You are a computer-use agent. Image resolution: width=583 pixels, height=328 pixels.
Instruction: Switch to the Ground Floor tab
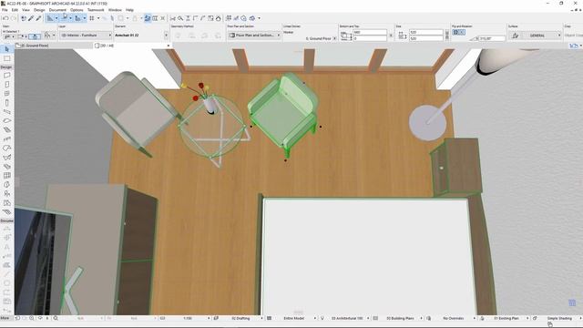tap(54, 46)
